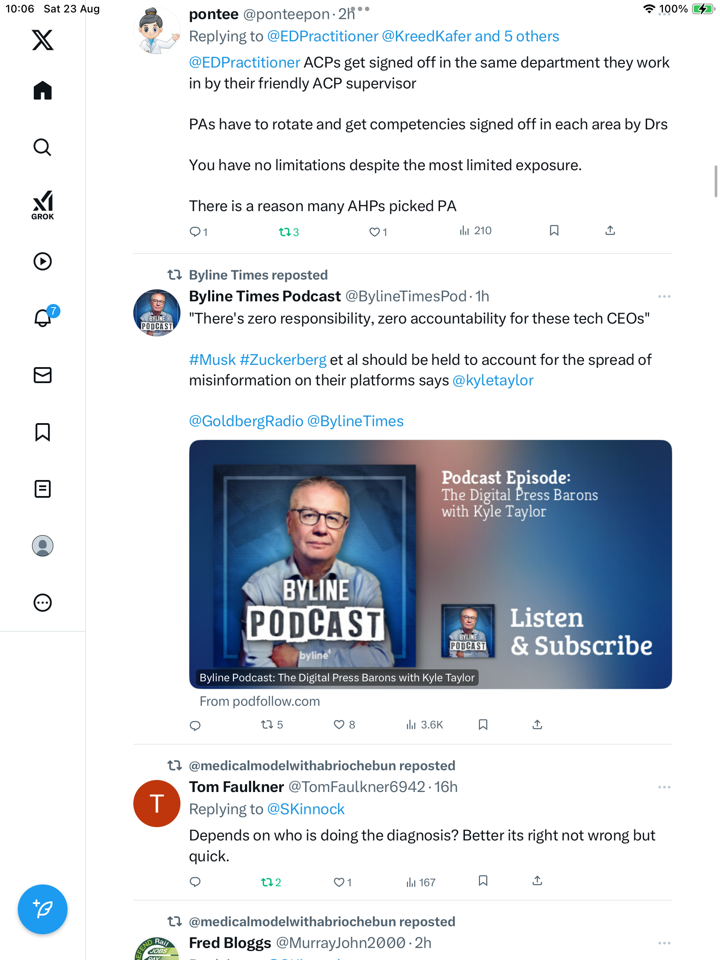
Task: Open the Lists icon in sidebar
Action: tap(43, 489)
